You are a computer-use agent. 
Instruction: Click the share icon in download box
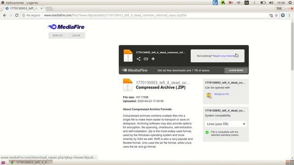(x=139, y=59)
